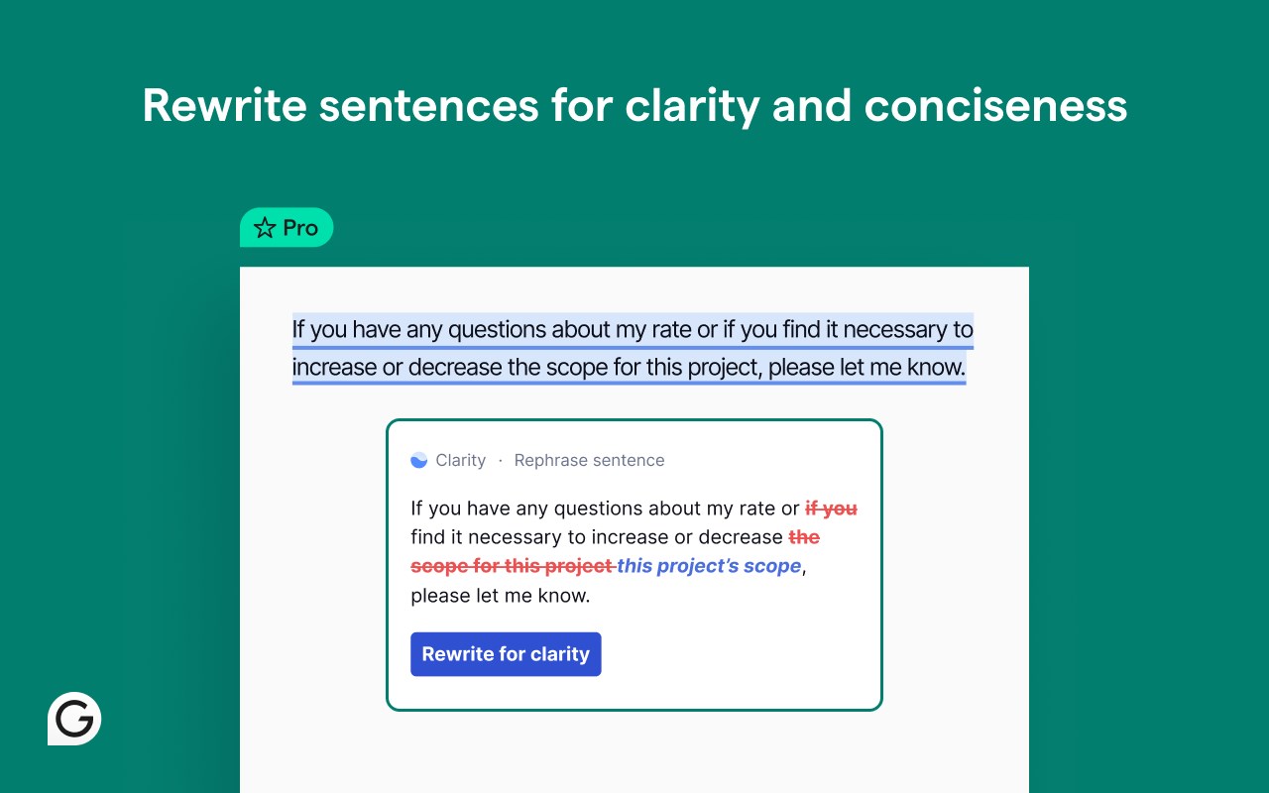Click the blue Clarity indicator icon
1269x793 pixels.
tap(419, 460)
